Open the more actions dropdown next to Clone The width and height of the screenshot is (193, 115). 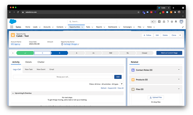pos(180,35)
